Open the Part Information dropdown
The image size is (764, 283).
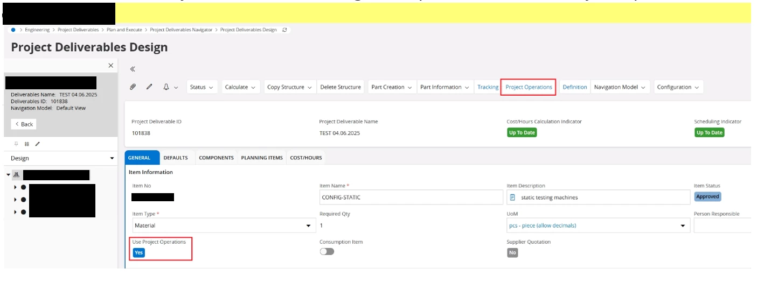point(445,87)
